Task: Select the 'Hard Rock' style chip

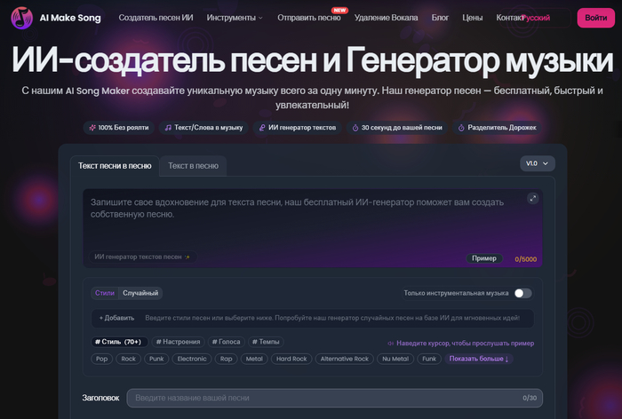Action: pyautogui.click(x=291, y=359)
